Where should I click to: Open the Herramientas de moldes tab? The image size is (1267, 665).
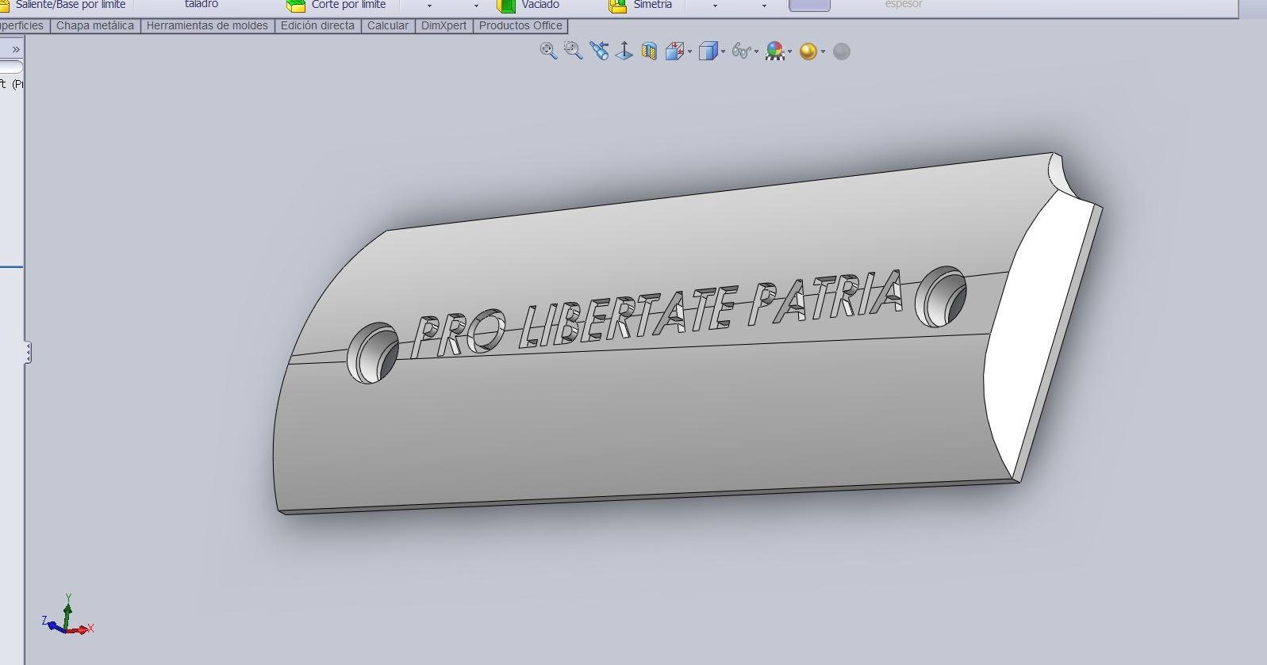pos(207,25)
